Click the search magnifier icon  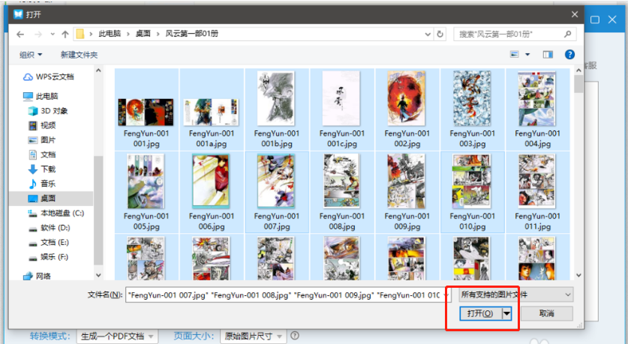[x=567, y=34]
